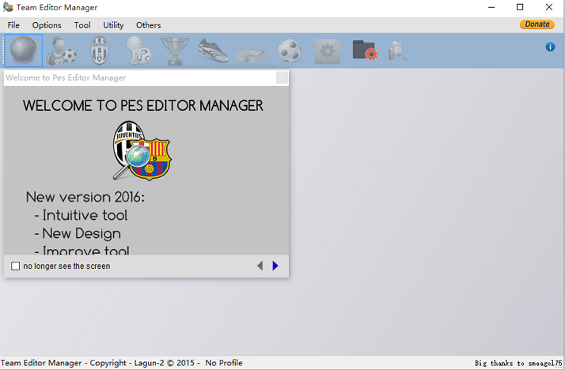
Task: Open the Juventus crest team editor icon
Action: click(100, 51)
